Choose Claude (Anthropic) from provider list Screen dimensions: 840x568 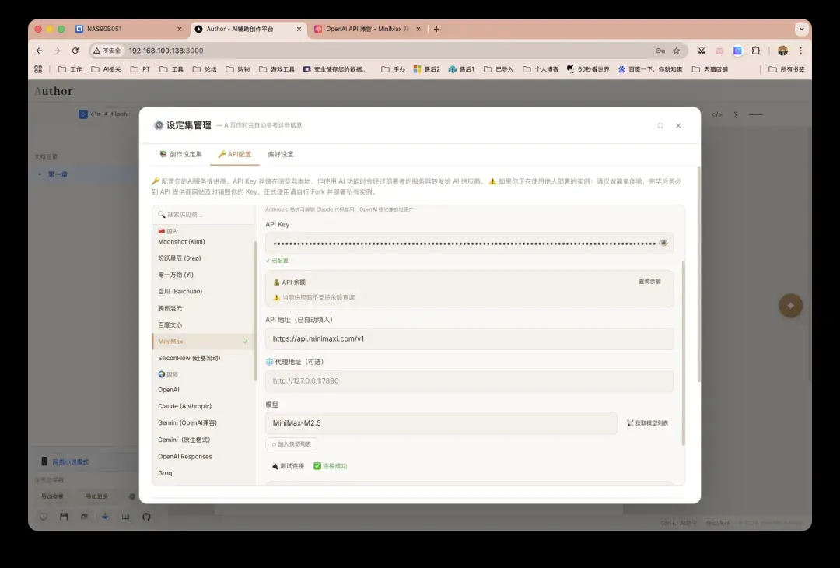[x=184, y=406]
